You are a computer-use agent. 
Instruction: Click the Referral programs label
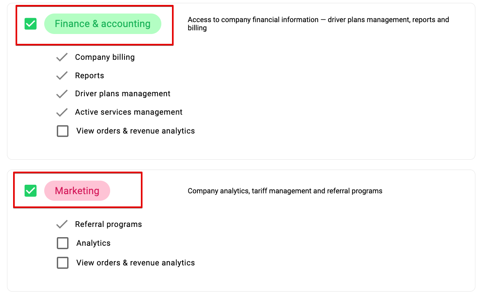109,224
